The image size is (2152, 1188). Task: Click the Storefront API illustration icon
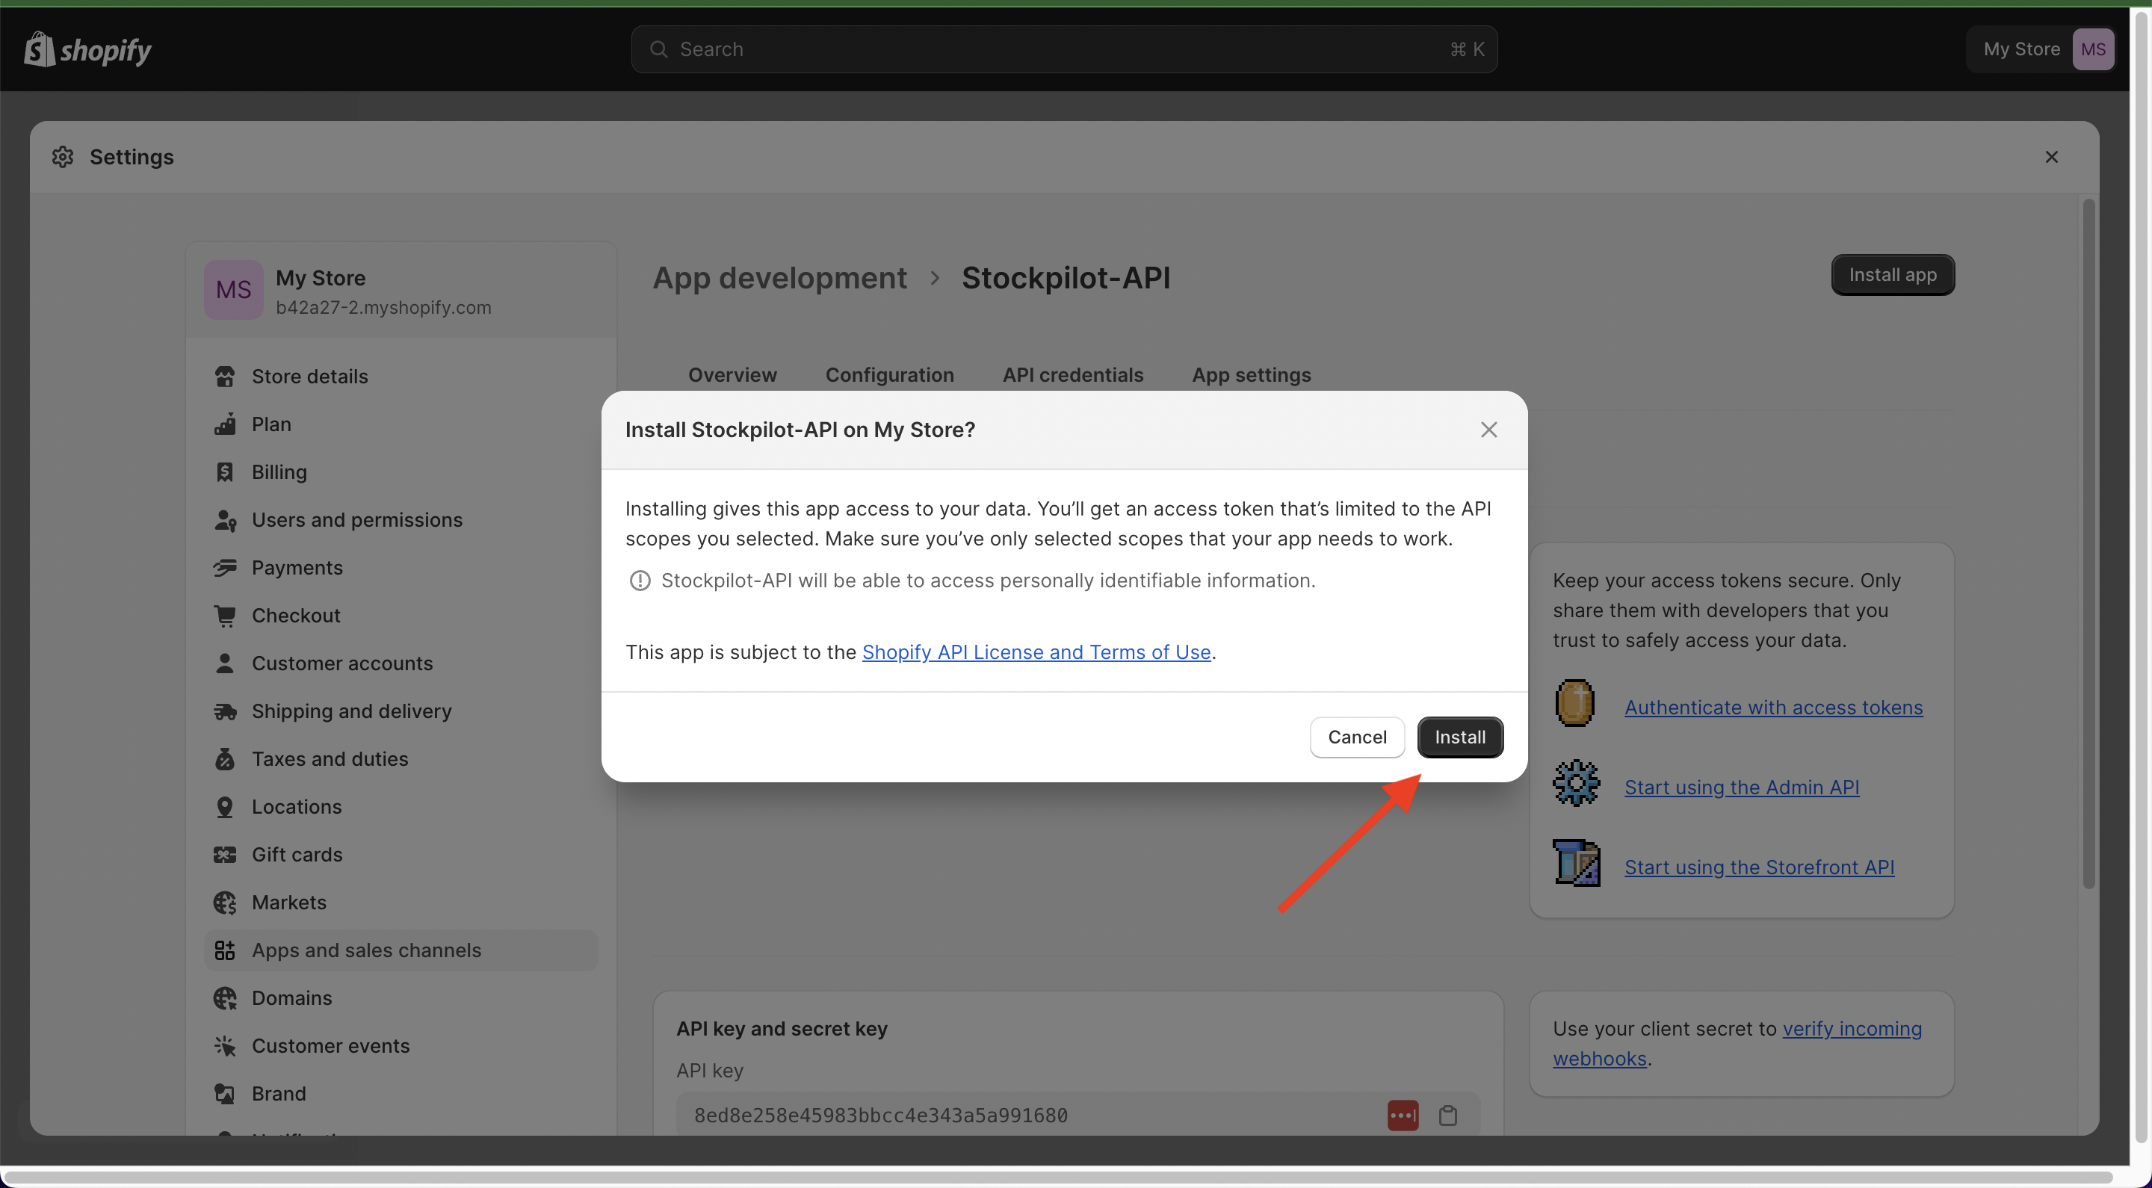(x=1577, y=862)
